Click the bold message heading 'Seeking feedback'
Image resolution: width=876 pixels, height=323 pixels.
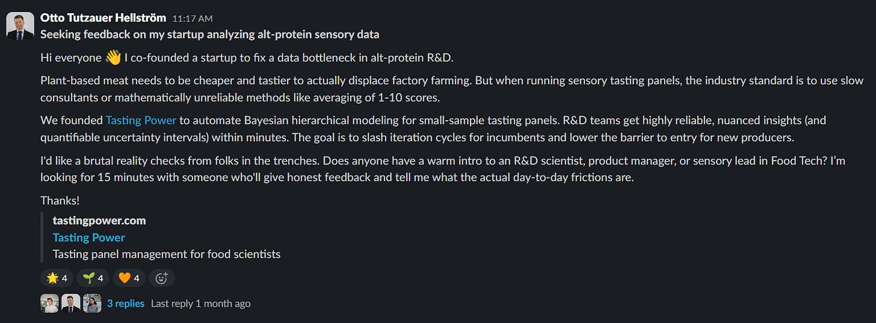(210, 34)
